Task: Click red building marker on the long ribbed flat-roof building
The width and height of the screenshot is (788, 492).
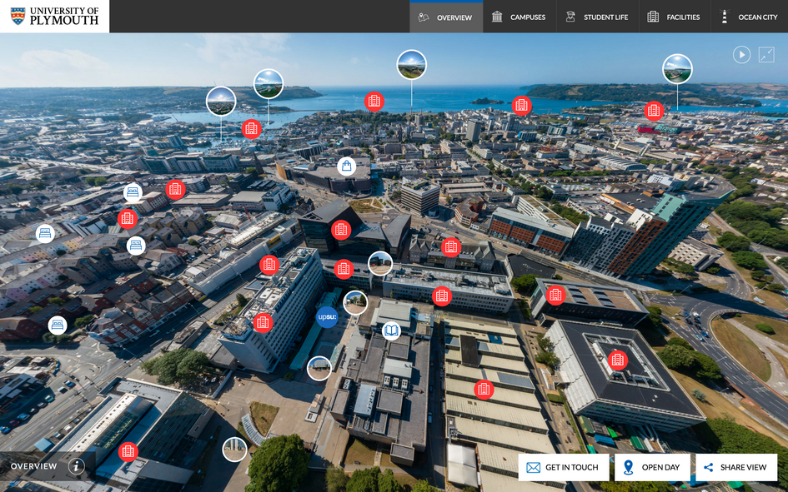Action: coord(484,389)
